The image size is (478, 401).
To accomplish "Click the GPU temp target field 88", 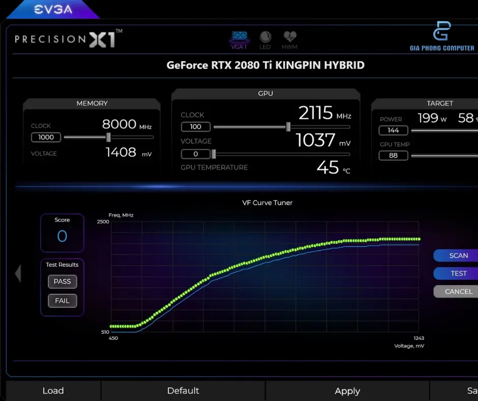I will pyautogui.click(x=393, y=155).
